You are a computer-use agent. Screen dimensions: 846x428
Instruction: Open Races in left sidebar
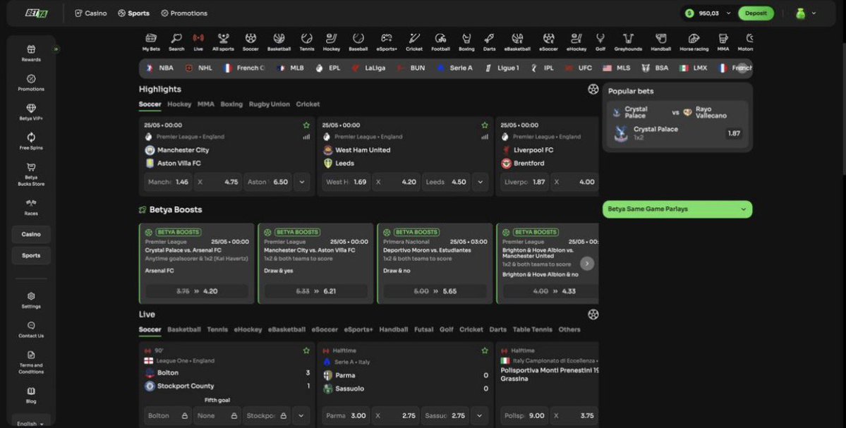tap(31, 207)
